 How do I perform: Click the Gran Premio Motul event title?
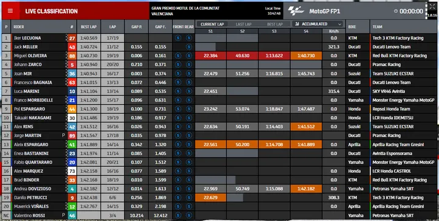click(x=185, y=11)
